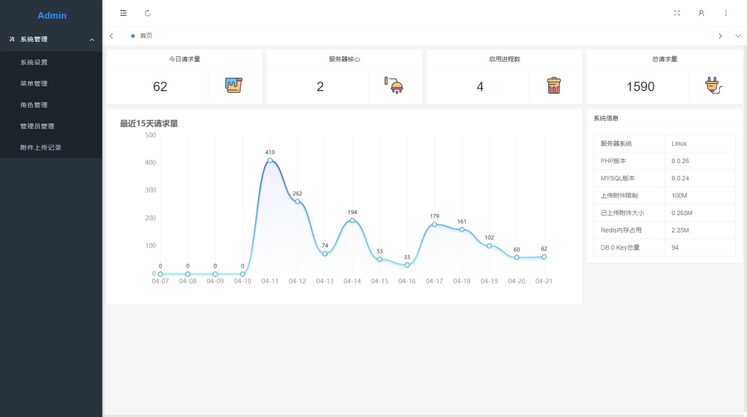Image resolution: width=747 pixels, height=417 pixels.
Task: Toggle the sidebar collapse icon
Action: tap(124, 13)
